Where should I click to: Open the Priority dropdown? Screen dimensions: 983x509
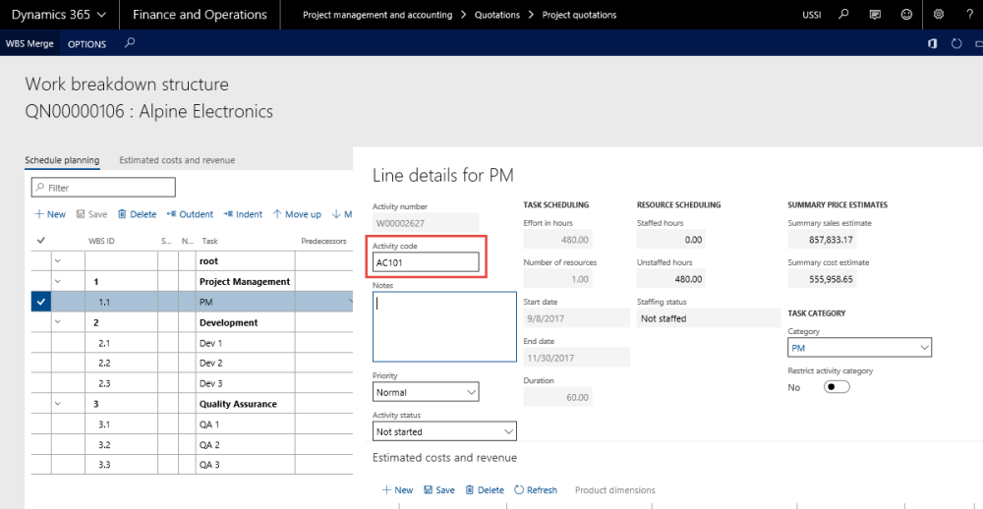(426, 392)
